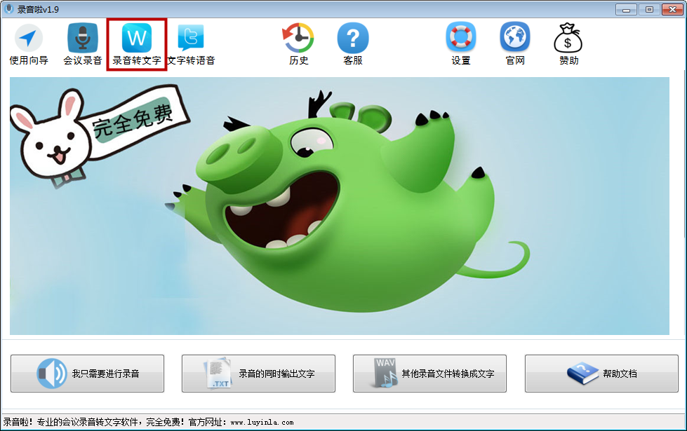Open the 帮助文档 help document button
This screenshot has width=687, height=431.
point(601,374)
